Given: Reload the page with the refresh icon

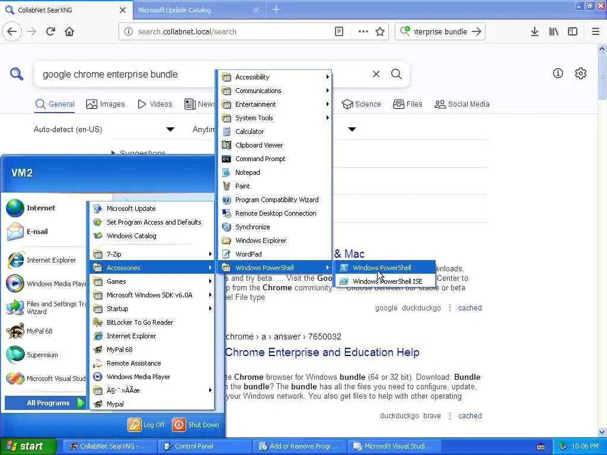Looking at the screenshot, I should (x=50, y=32).
